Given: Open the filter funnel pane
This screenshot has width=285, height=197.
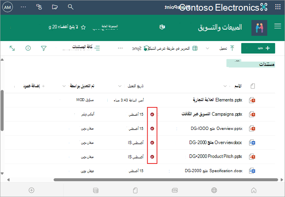Looking at the screenshot, I should (44, 48).
